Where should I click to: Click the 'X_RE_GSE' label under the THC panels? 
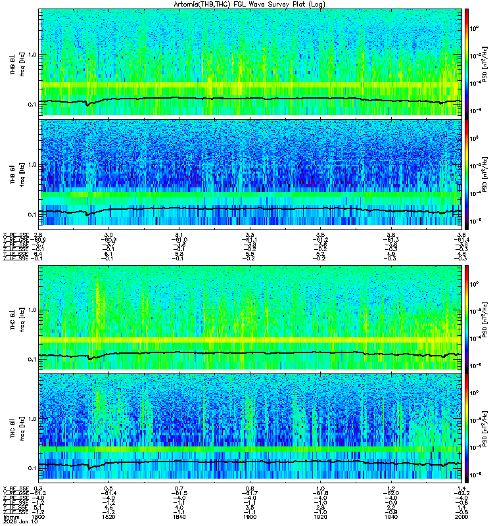click(16, 489)
